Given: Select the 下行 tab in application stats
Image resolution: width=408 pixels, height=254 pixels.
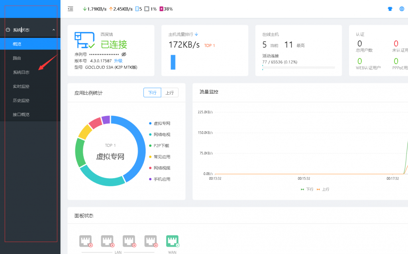Looking at the screenshot, I should (152, 93).
